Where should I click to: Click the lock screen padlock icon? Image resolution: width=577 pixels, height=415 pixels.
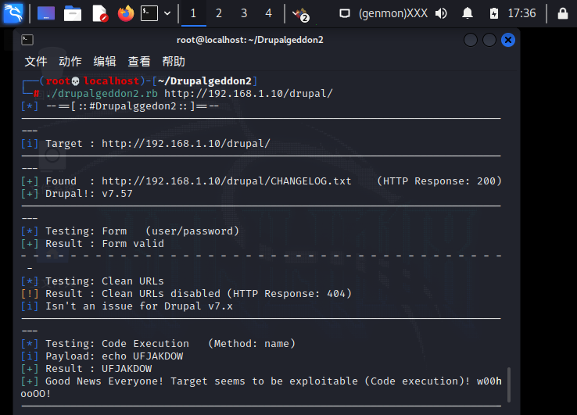click(x=563, y=13)
